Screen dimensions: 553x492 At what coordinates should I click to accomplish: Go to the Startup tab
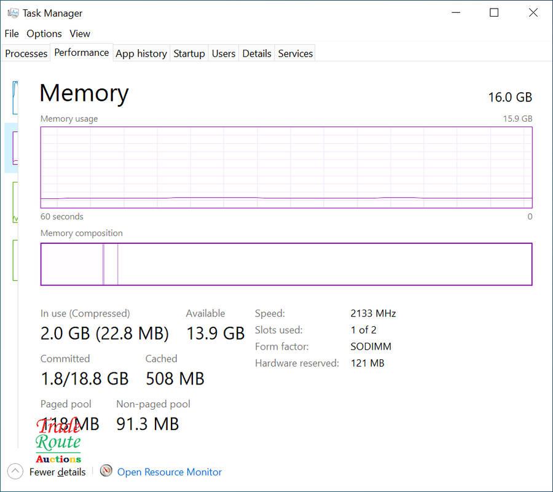189,53
